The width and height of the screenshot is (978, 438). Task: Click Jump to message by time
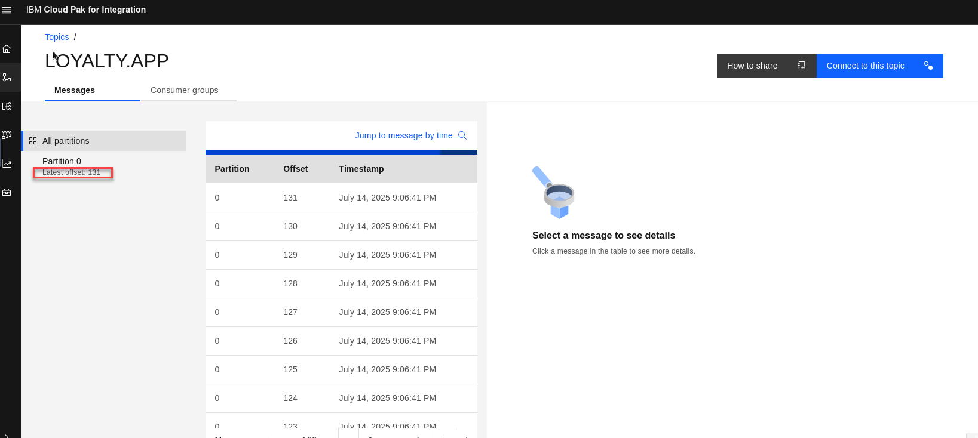(403, 135)
